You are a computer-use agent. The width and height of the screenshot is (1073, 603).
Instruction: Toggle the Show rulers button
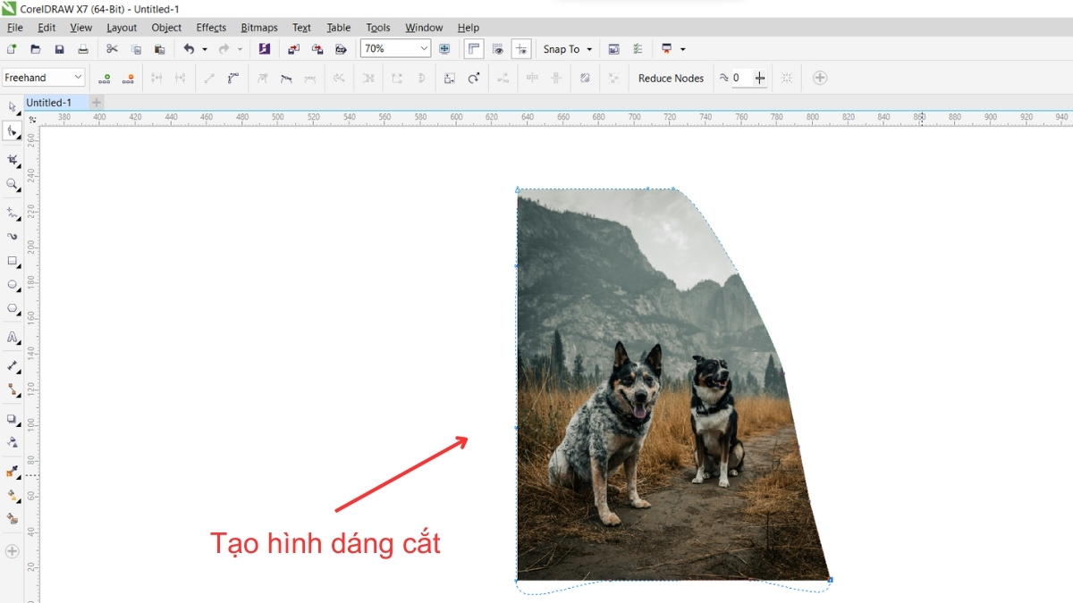(474, 49)
